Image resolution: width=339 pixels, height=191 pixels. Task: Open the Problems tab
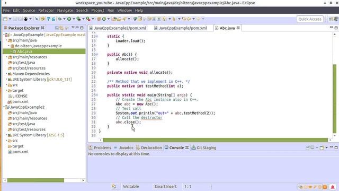(100, 147)
